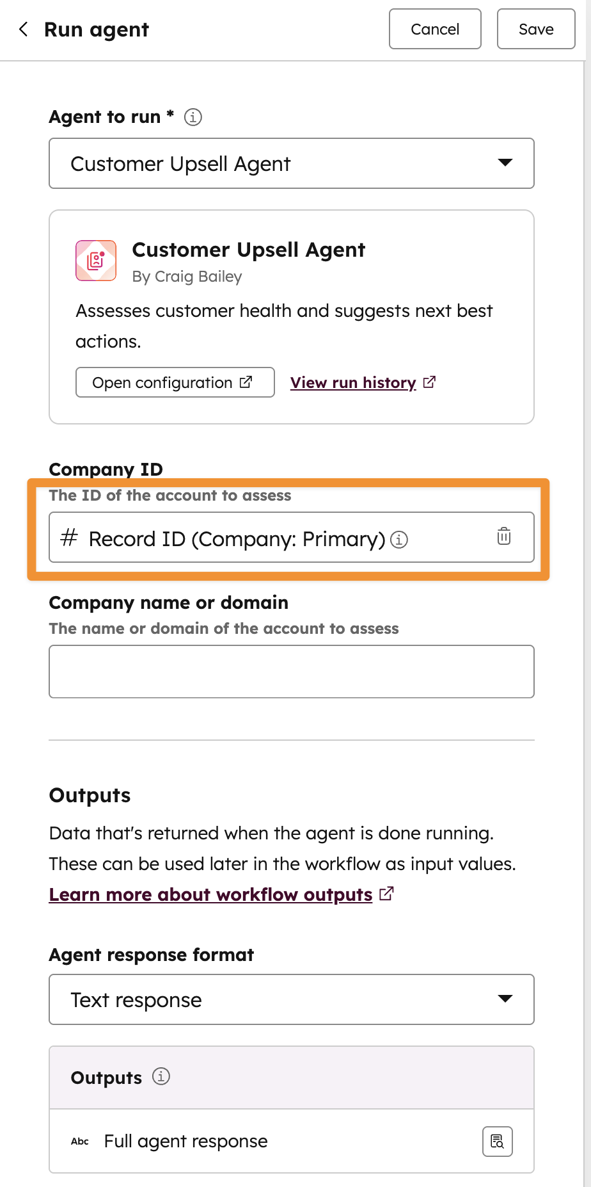Cancel the Run agent configuration
The image size is (591, 1187).
pos(435,29)
